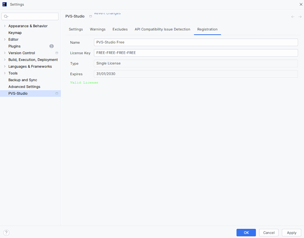Select Keymap in the settings tree

[15, 33]
